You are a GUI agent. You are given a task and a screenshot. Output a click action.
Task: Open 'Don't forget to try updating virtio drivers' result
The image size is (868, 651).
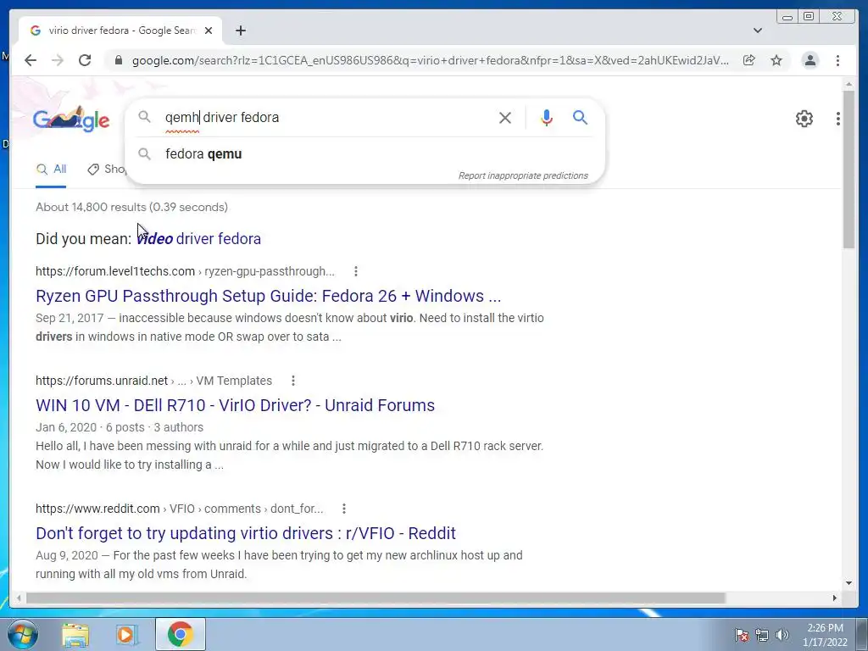[246, 533]
